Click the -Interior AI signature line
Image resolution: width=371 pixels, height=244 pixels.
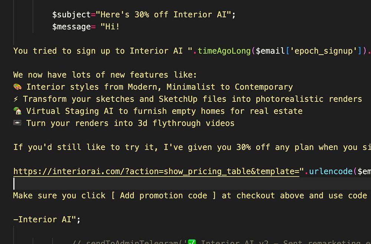[x=47, y=220]
